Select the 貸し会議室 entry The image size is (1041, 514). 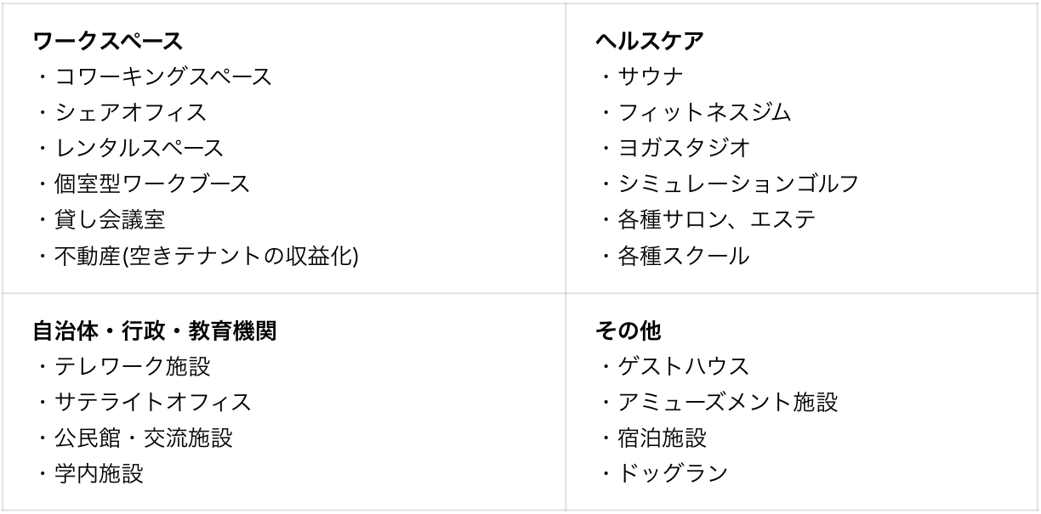pyautogui.click(x=110, y=219)
